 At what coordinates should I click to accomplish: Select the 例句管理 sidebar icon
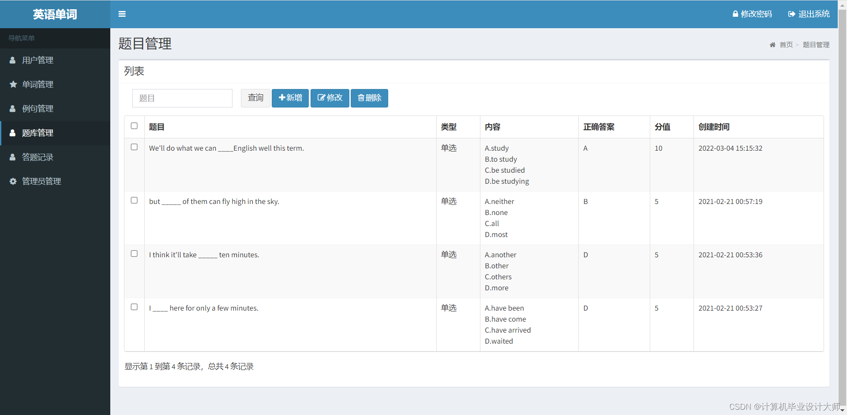pos(12,108)
